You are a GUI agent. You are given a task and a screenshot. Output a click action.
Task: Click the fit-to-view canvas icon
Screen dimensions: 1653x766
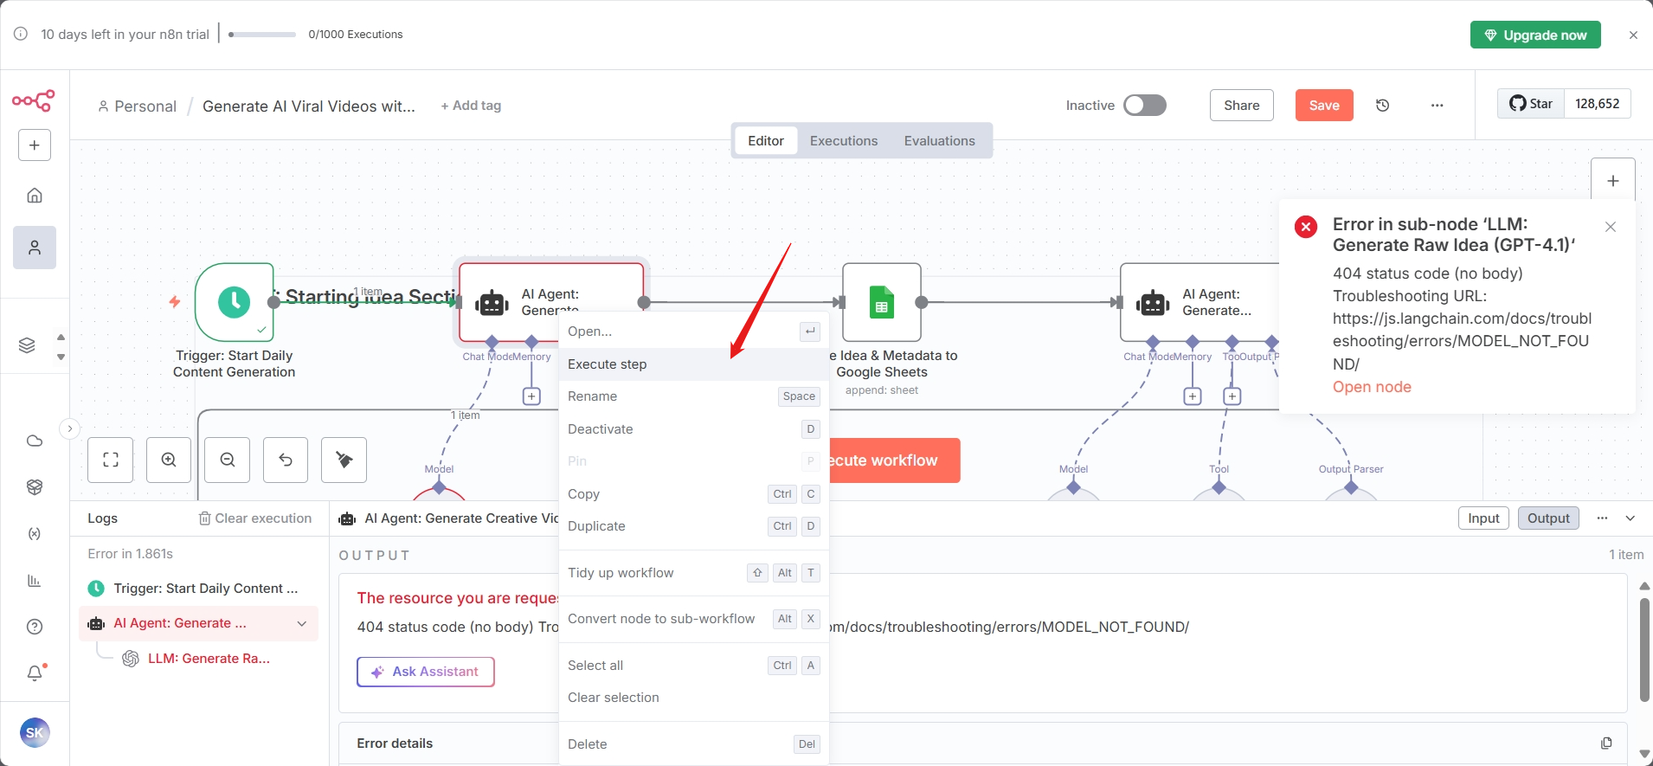[111, 460]
